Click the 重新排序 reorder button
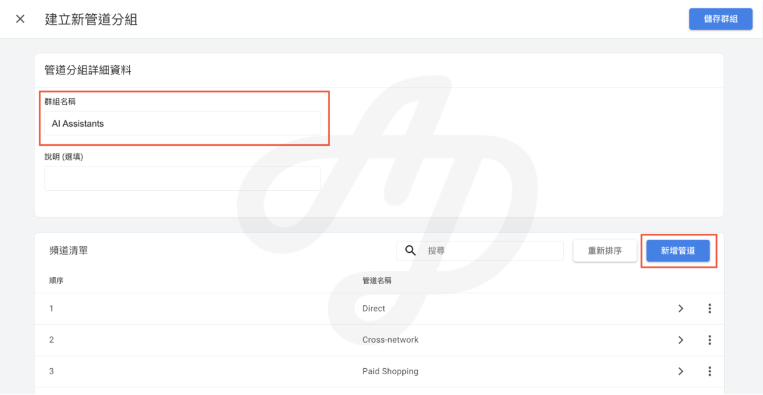Image resolution: width=763 pixels, height=395 pixels. click(x=604, y=251)
